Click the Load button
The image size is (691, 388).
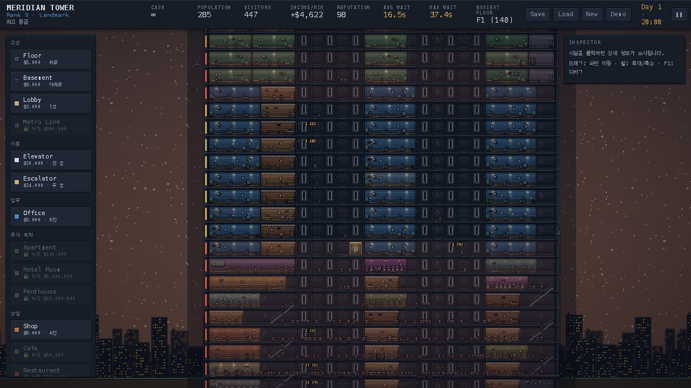coord(566,15)
